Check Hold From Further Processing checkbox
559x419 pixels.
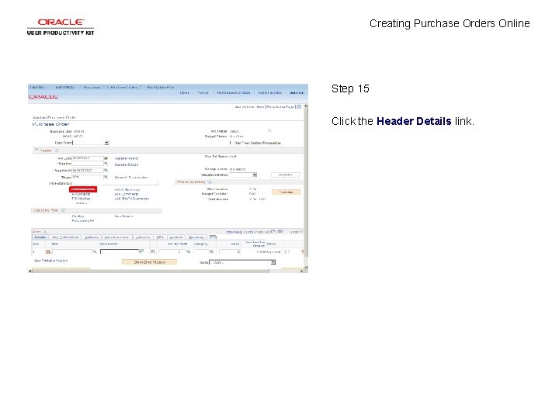231,143
